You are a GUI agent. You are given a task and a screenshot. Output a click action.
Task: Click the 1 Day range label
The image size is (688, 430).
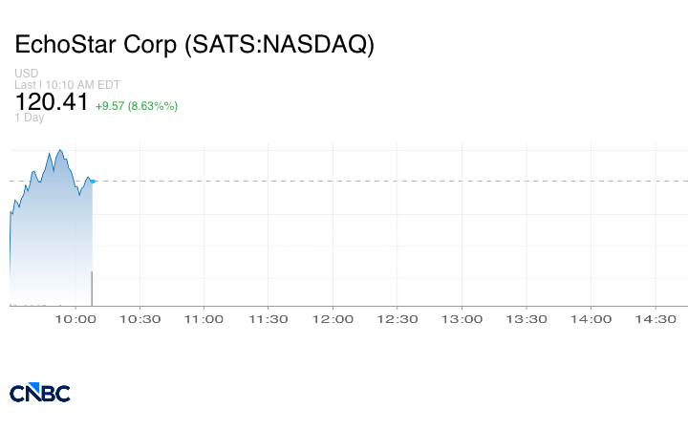[30, 118]
